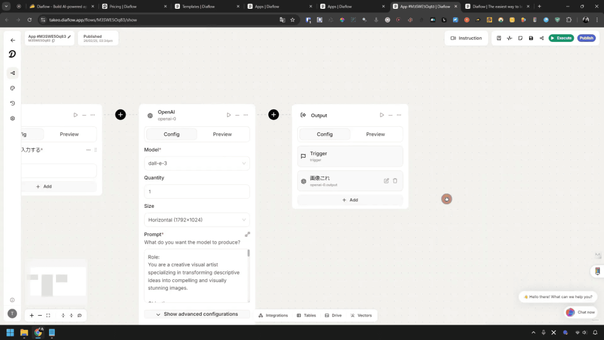Open the activity pulse icon in the toolbar
Image resolution: width=604 pixels, height=340 pixels.
[510, 38]
